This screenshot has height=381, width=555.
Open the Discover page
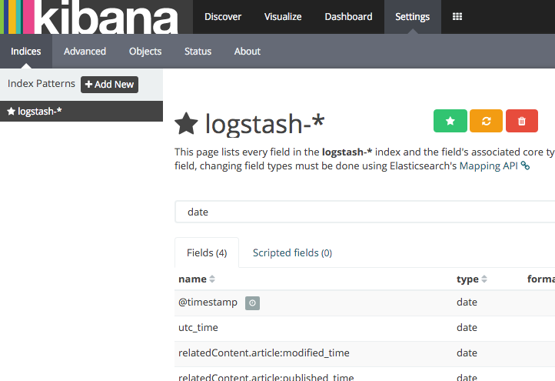(x=223, y=17)
